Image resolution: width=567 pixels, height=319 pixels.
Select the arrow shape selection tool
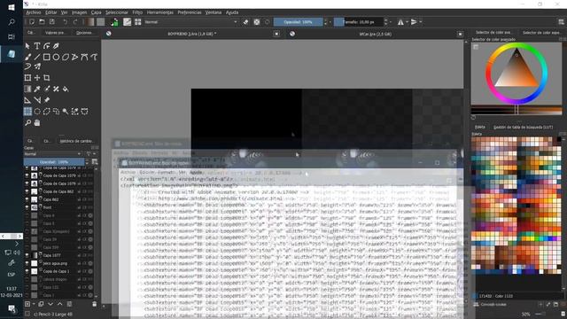pyautogui.click(x=27, y=46)
